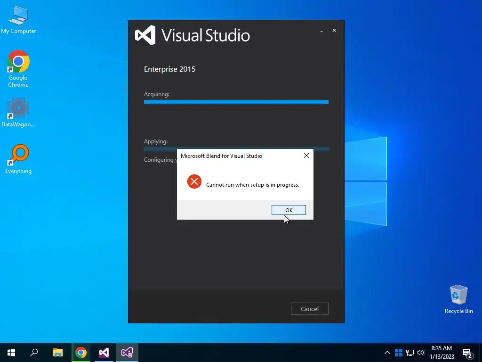Open the DataWagon desktop shortcut
Viewport: 482px width, 362px height.
click(18, 113)
